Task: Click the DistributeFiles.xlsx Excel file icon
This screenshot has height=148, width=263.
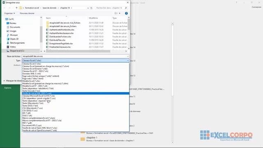Action: [x=48, y=40]
